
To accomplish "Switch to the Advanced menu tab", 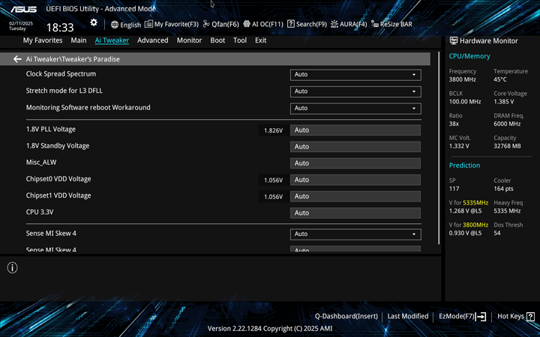I will 152,40.
